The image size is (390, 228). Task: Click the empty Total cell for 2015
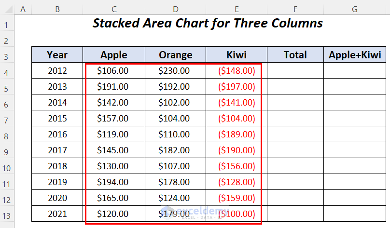click(x=295, y=119)
